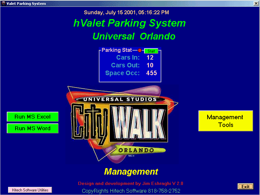260x195 pixels.
Task: Click the Valet Parking System title bar icon
Action: 3,4
